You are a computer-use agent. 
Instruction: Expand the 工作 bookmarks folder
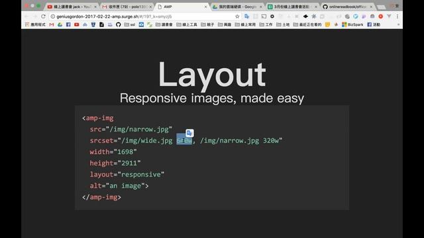(266, 24)
